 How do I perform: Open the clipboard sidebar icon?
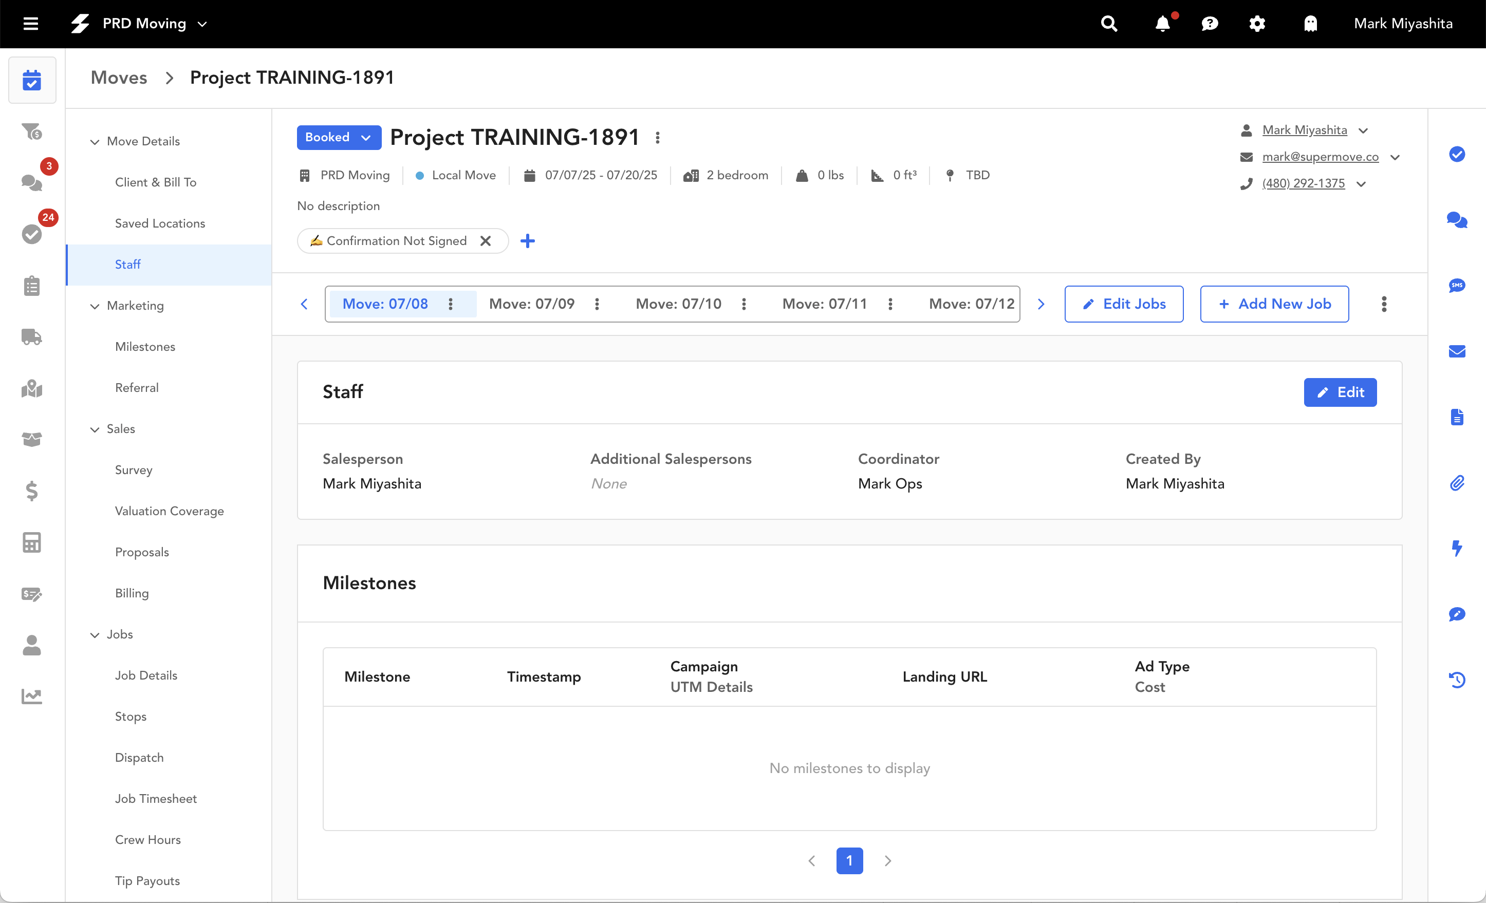click(x=32, y=285)
